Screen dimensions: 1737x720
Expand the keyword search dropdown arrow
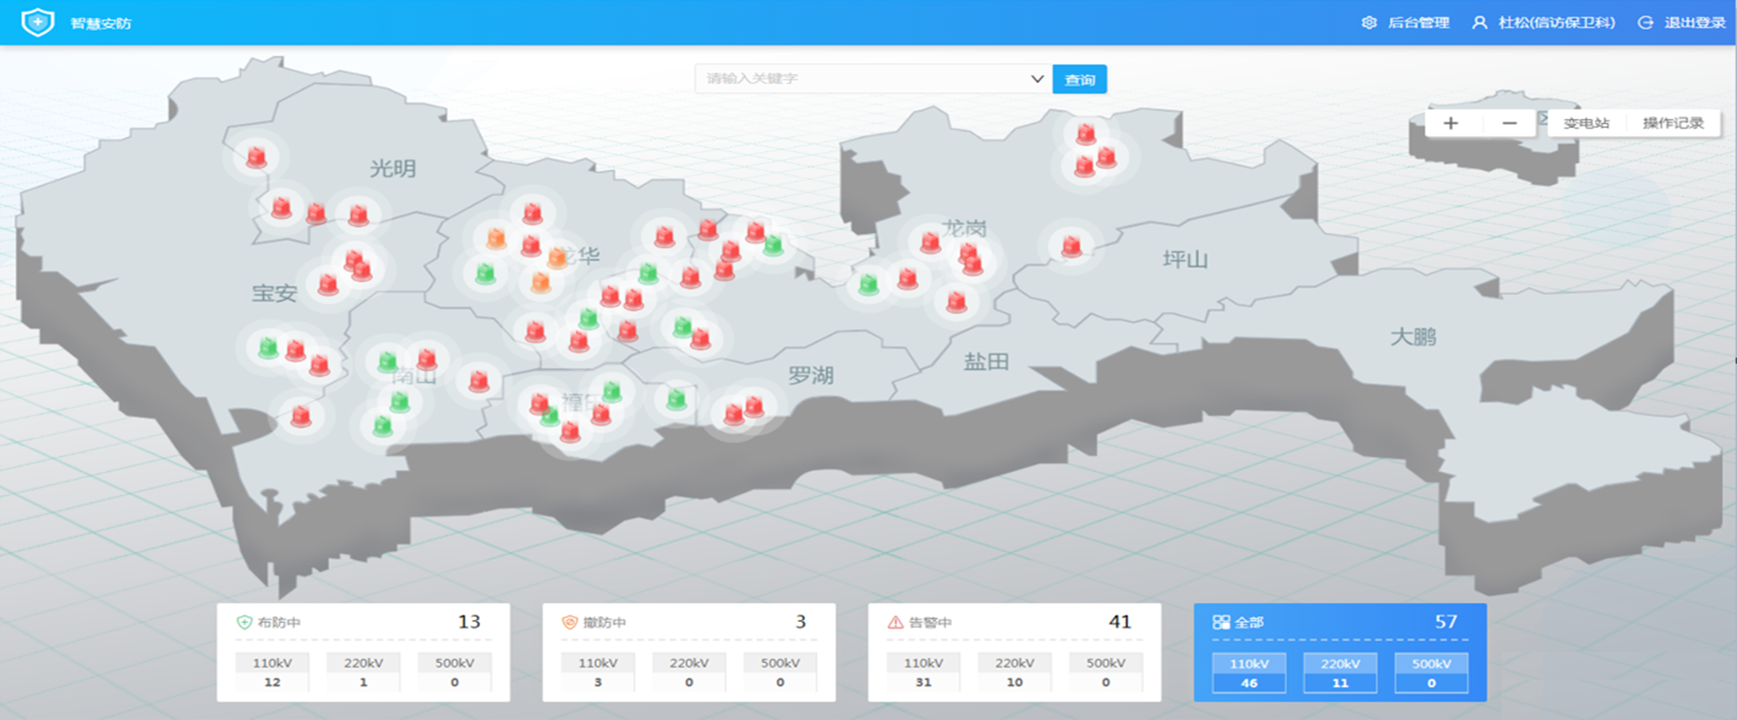1037,79
